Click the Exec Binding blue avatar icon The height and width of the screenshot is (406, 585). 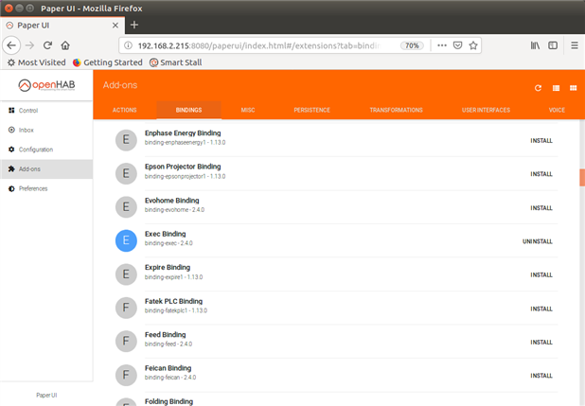(126, 241)
